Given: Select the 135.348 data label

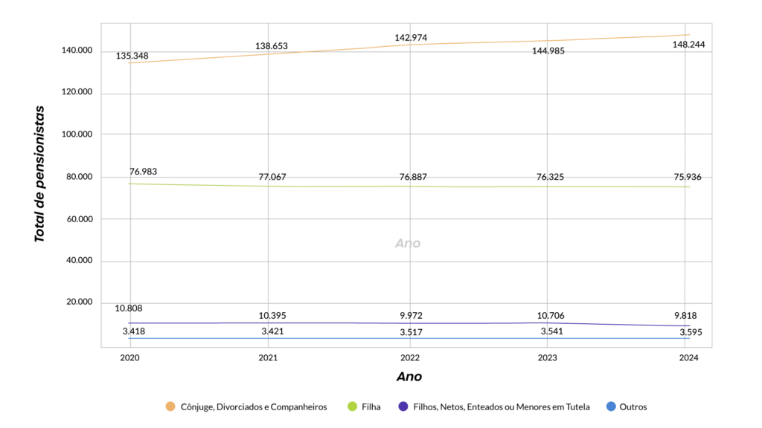Looking at the screenshot, I should [131, 55].
